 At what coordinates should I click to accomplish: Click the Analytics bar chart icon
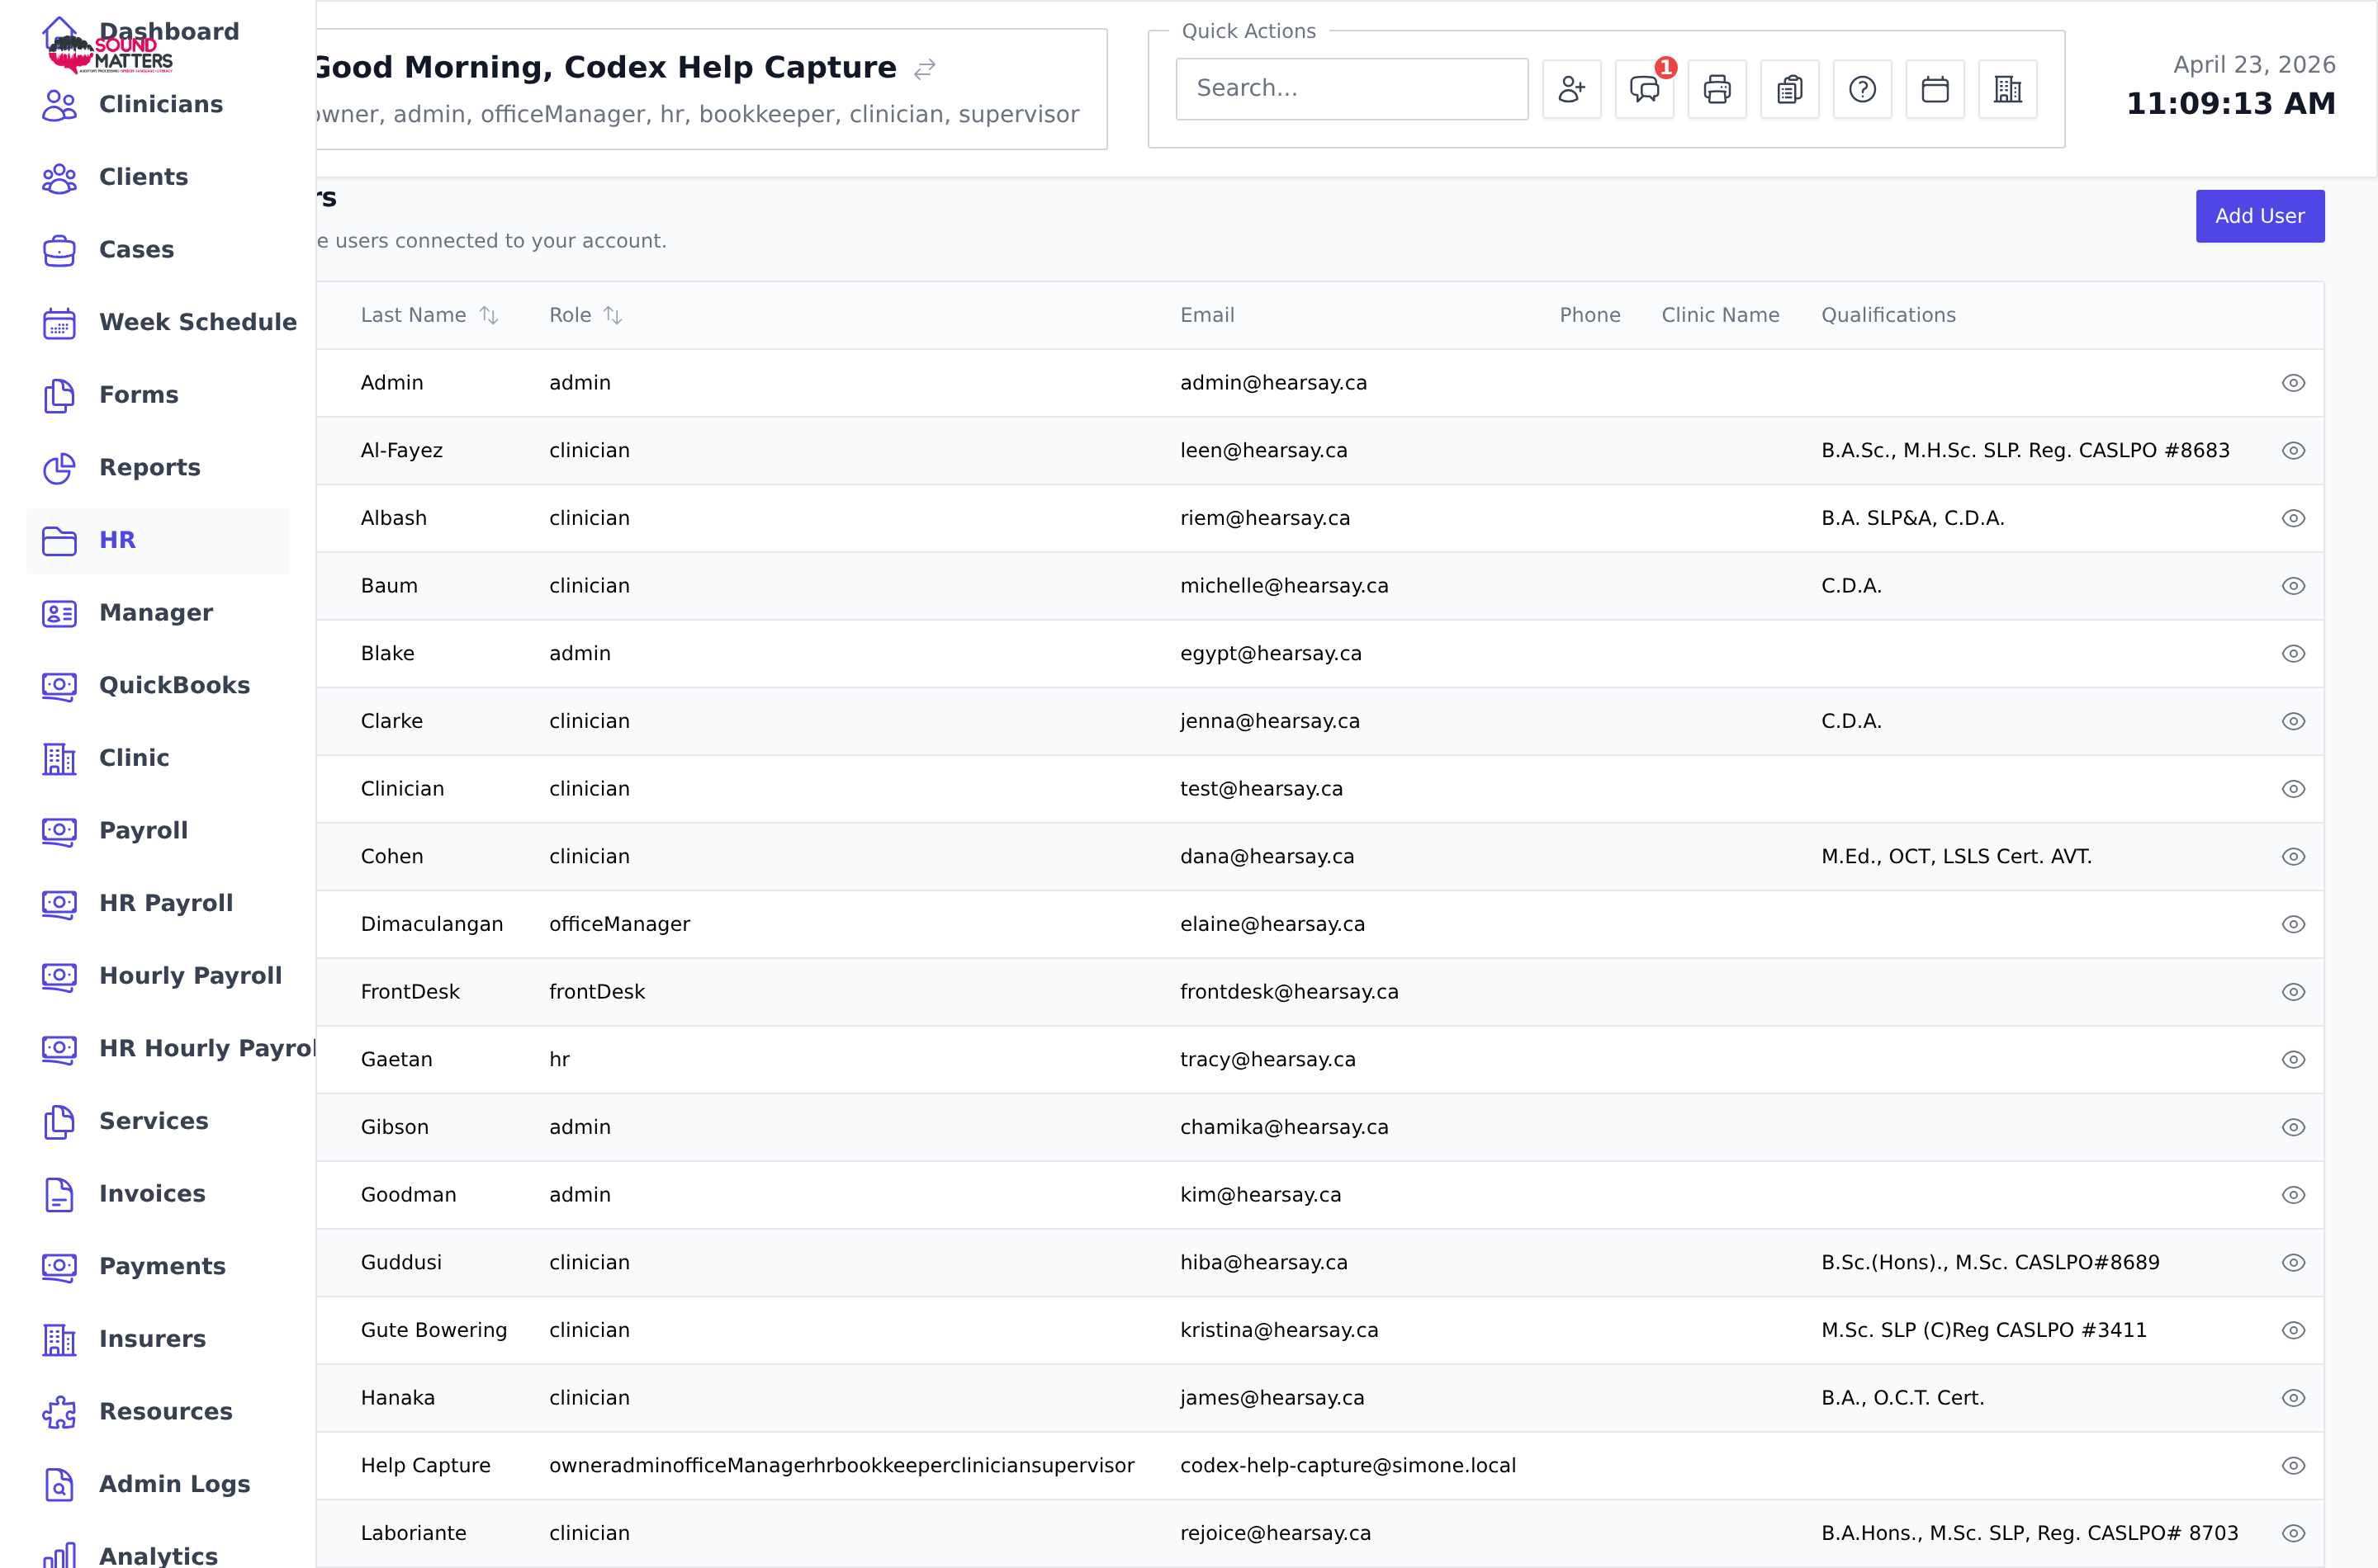pyautogui.click(x=59, y=1554)
